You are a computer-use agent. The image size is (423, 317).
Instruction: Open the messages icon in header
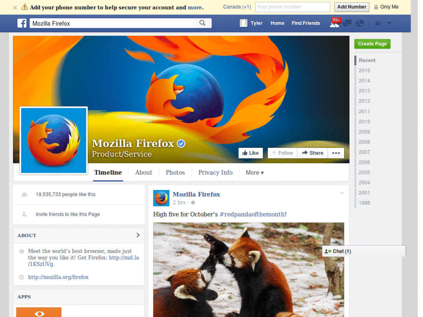pos(347,24)
